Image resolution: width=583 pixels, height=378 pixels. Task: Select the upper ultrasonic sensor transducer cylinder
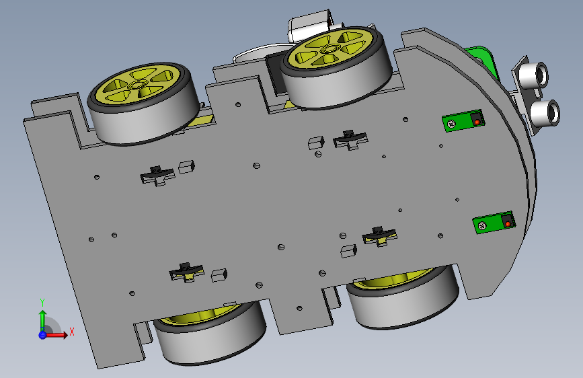(x=535, y=75)
